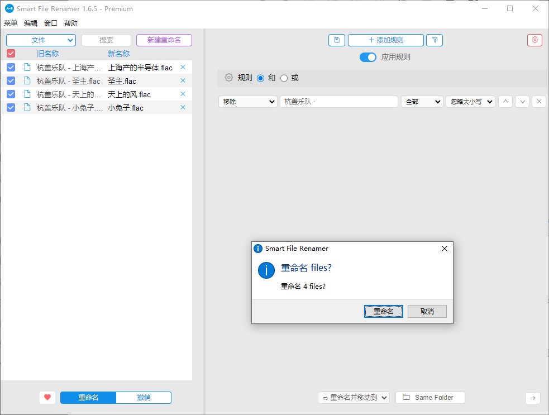Screen dimensions: 549x415
Task: Open the 菜单 menu
Action: click(x=11, y=23)
